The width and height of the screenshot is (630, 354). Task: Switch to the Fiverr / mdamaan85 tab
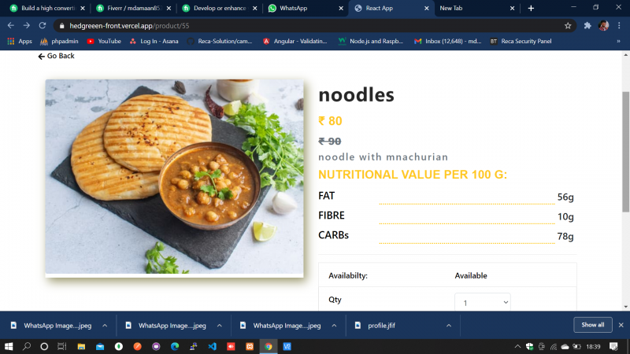(x=134, y=8)
